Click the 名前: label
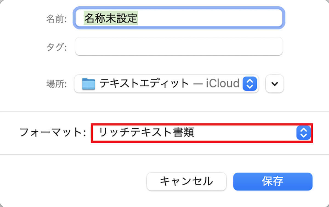329x207 pixels. 56,19
